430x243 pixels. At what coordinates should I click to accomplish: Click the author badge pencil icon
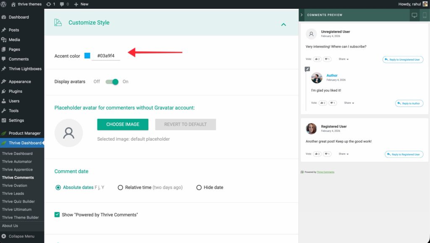[307, 69]
